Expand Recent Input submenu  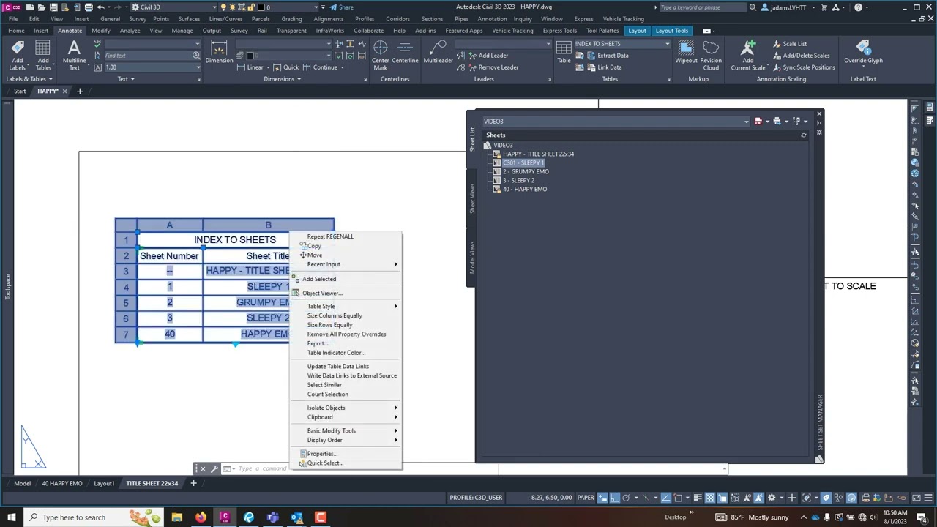tap(352, 264)
